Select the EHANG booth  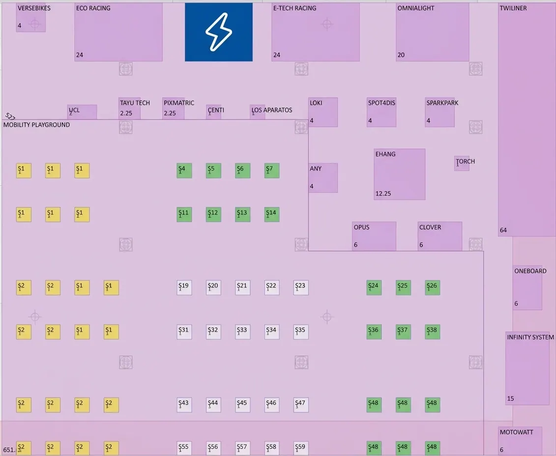pos(400,174)
